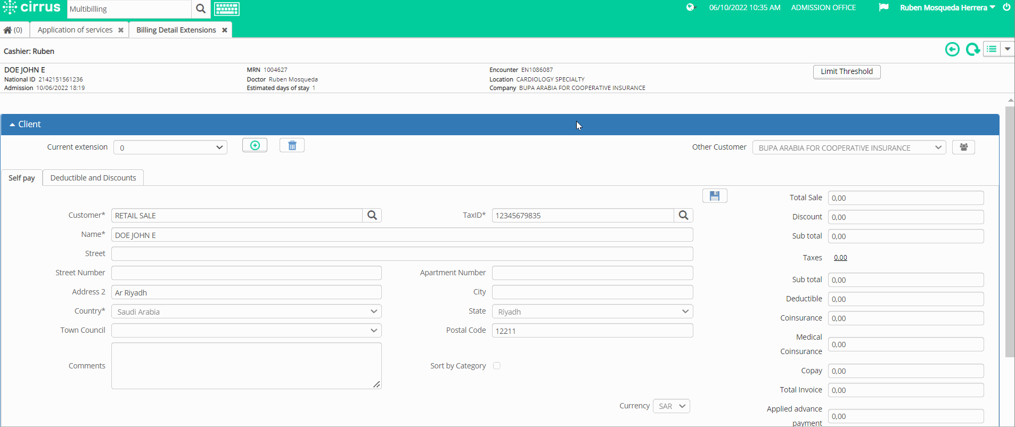Delete the extension with trash icon
Screen dimensions: 1015x427
[292, 145]
